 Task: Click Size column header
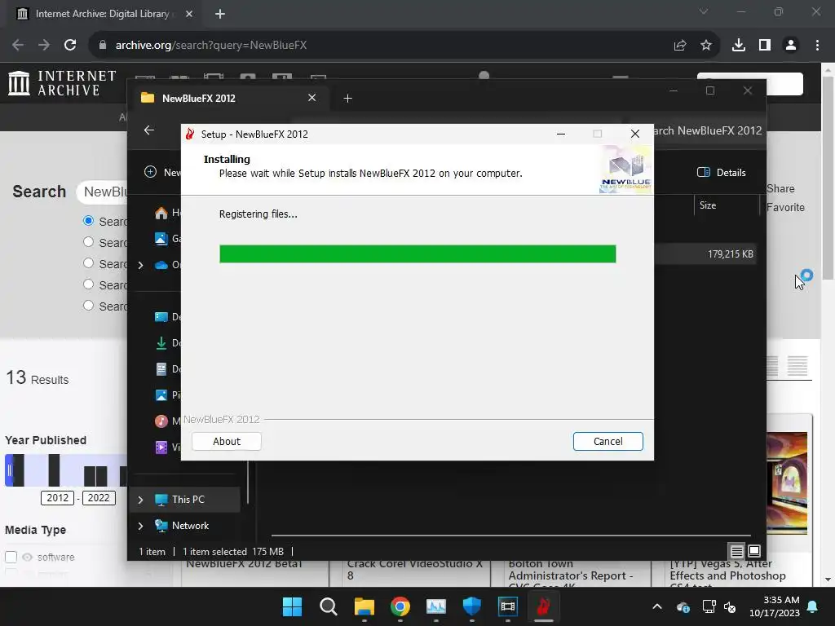coord(708,205)
